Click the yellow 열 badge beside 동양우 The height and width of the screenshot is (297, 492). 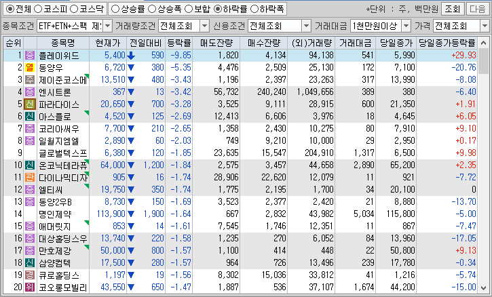coord(30,67)
